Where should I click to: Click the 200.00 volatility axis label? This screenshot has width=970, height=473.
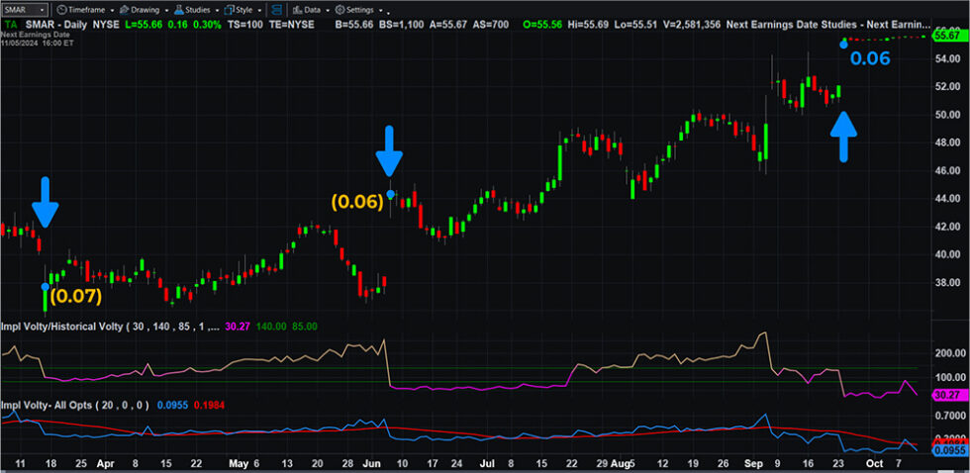(x=949, y=353)
